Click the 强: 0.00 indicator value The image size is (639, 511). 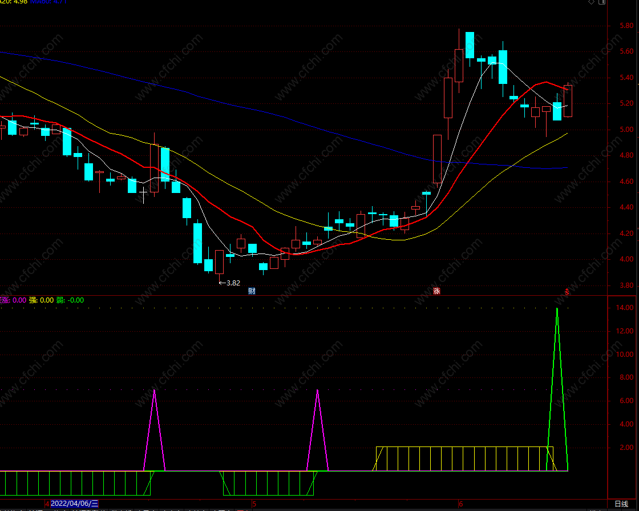[41, 300]
